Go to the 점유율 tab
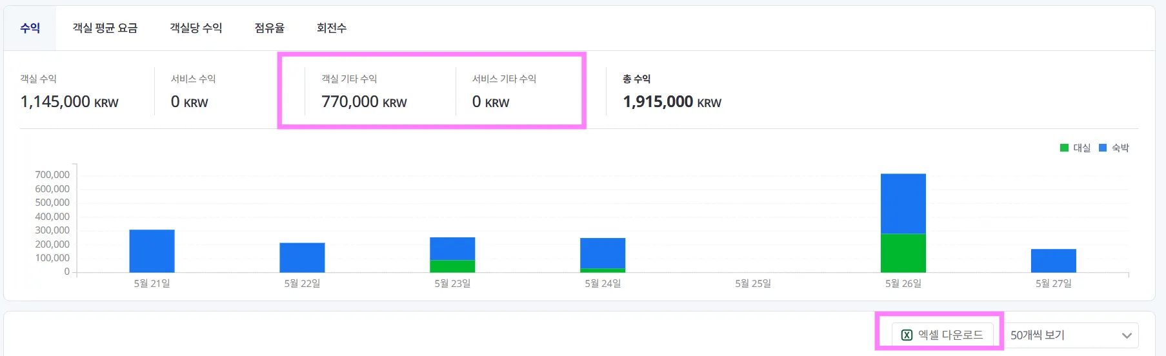The height and width of the screenshot is (356, 1166). tap(269, 28)
